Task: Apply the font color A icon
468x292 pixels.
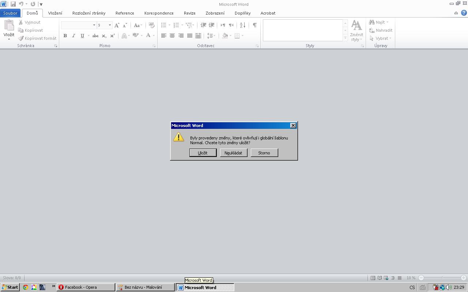Action: click(x=148, y=36)
